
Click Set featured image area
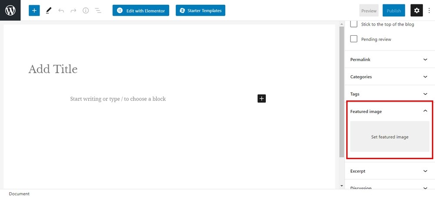390,137
